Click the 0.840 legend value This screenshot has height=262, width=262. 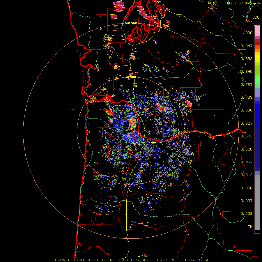[x=247, y=72]
